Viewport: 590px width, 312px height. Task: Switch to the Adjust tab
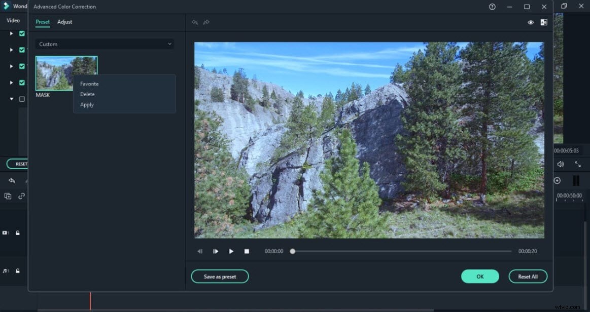point(64,22)
